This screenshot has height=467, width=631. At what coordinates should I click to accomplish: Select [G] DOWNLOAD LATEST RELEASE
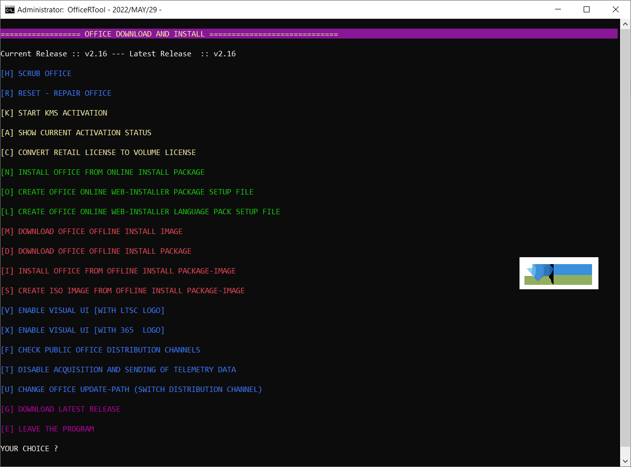click(x=61, y=409)
